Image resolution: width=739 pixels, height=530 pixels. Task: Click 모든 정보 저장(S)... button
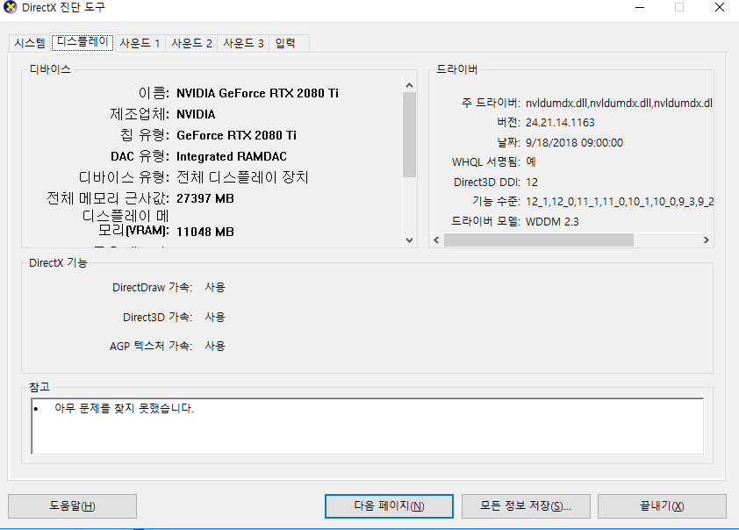(x=526, y=506)
